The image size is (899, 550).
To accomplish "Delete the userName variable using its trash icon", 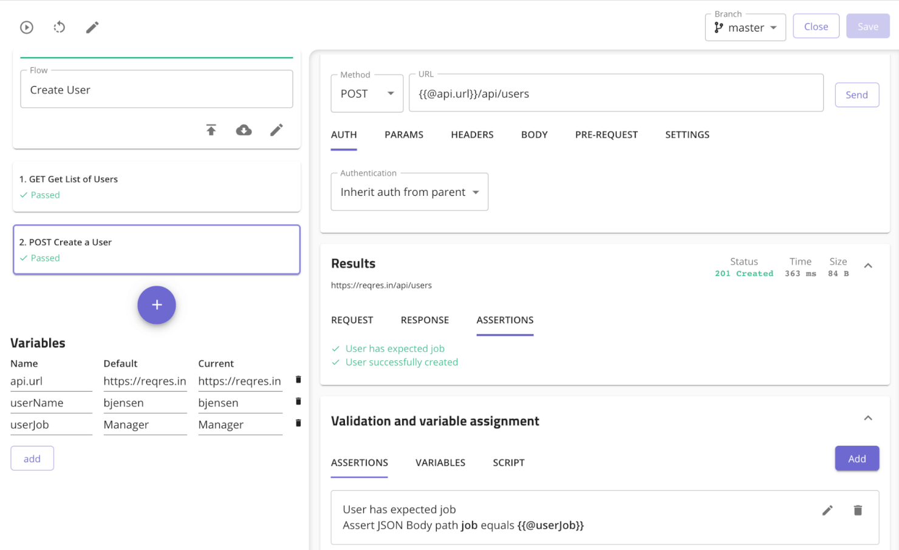I will coord(298,401).
